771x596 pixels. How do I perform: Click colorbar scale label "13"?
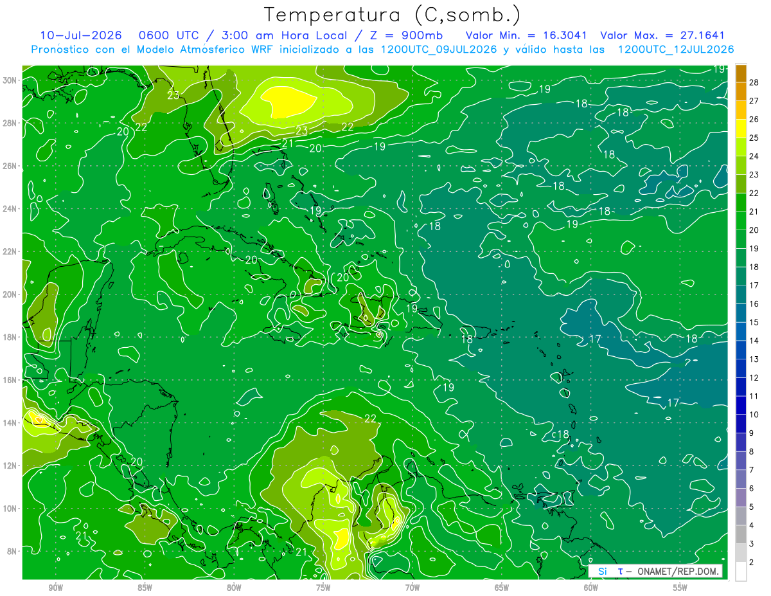click(754, 359)
